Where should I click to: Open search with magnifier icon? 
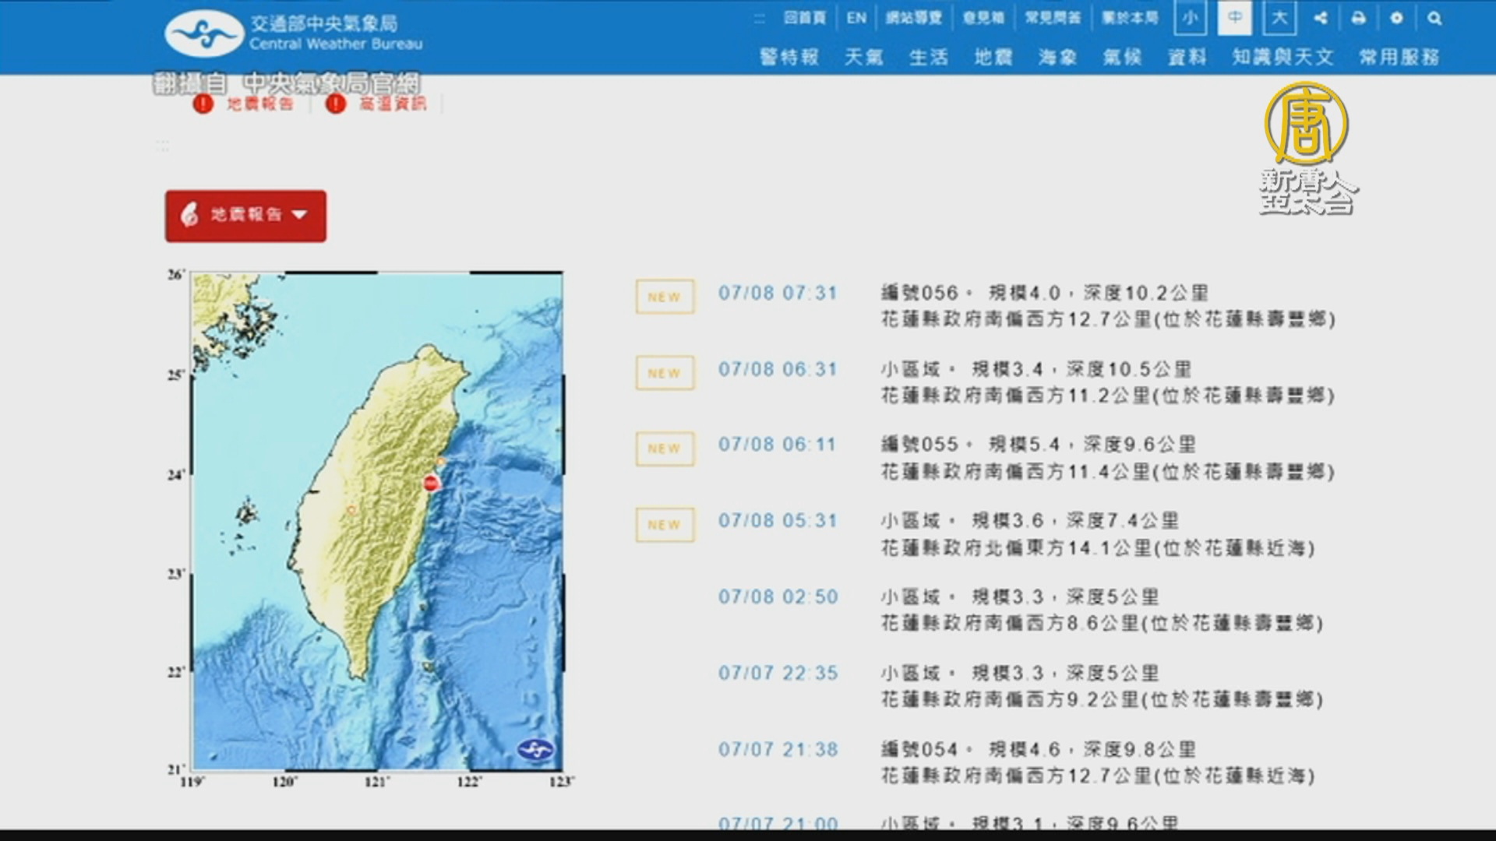coord(1434,18)
